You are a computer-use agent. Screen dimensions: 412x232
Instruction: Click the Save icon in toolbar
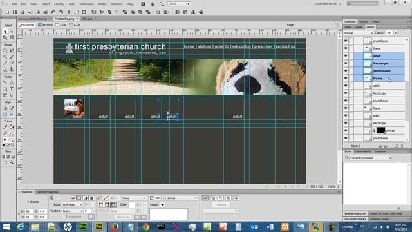coord(15,12)
